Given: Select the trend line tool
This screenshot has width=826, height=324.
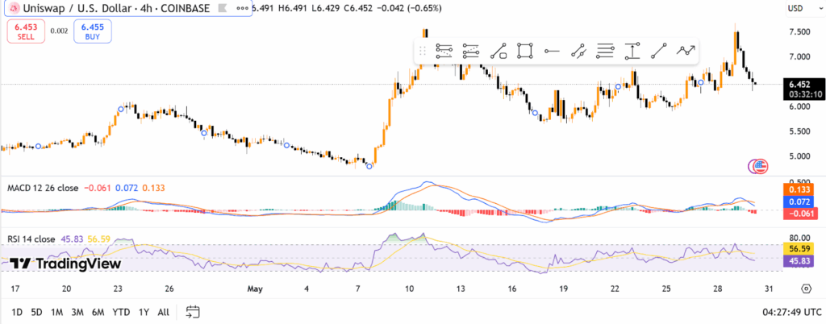Looking at the screenshot, I should click(x=659, y=51).
